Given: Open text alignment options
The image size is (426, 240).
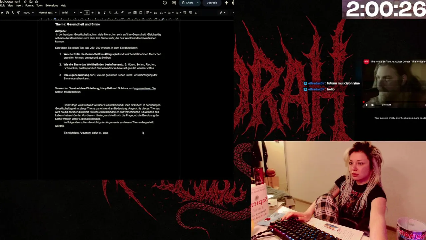Looking at the screenshot, I should [x=148, y=13].
